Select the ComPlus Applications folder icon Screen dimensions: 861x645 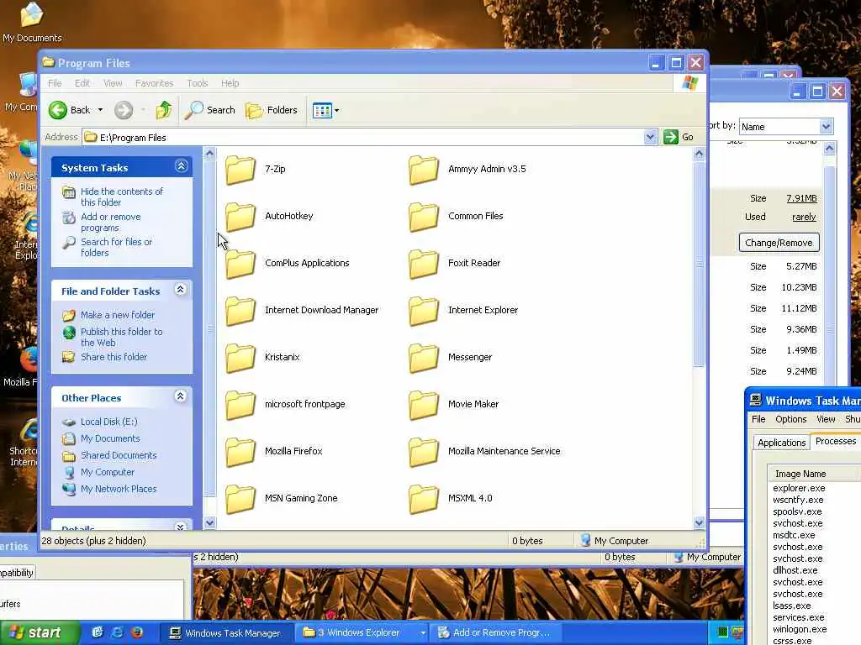[x=240, y=263]
